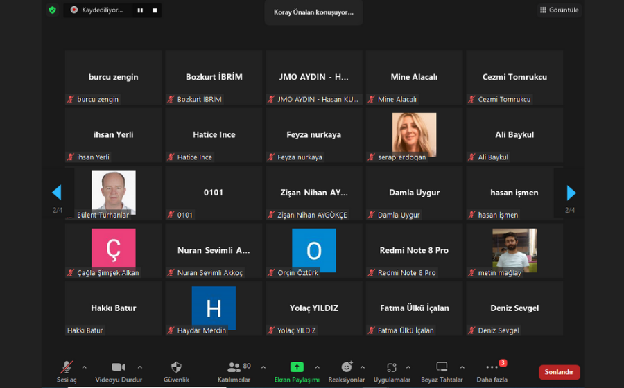Click muted mic icon on 0101 tile
Image resolution: width=624 pixels, height=388 pixels.
pyautogui.click(x=171, y=215)
